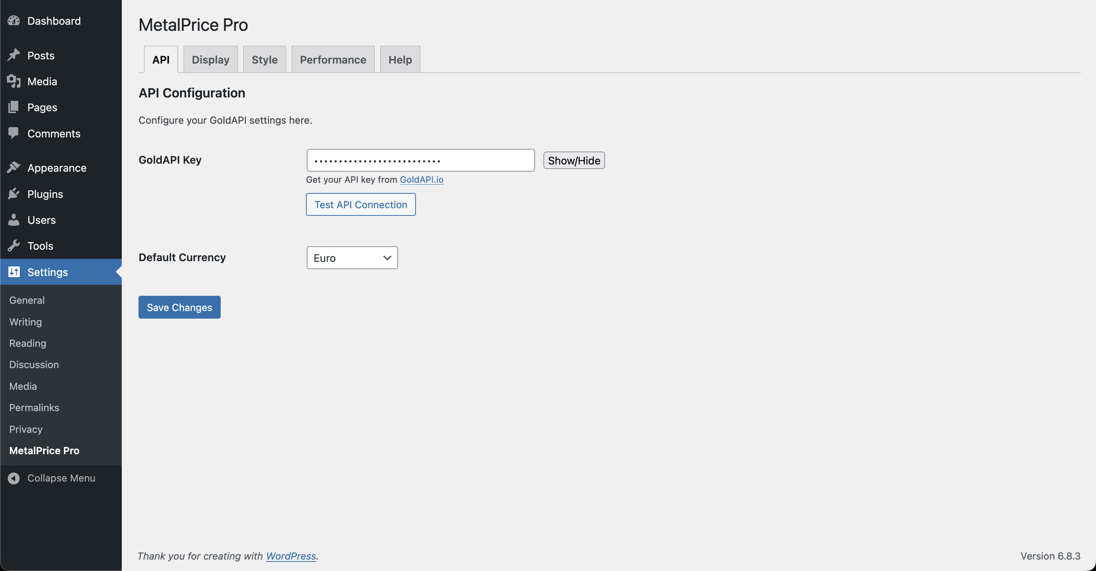Open Plugins via the plug icon
The height and width of the screenshot is (571, 1096).
pyautogui.click(x=14, y=194)
